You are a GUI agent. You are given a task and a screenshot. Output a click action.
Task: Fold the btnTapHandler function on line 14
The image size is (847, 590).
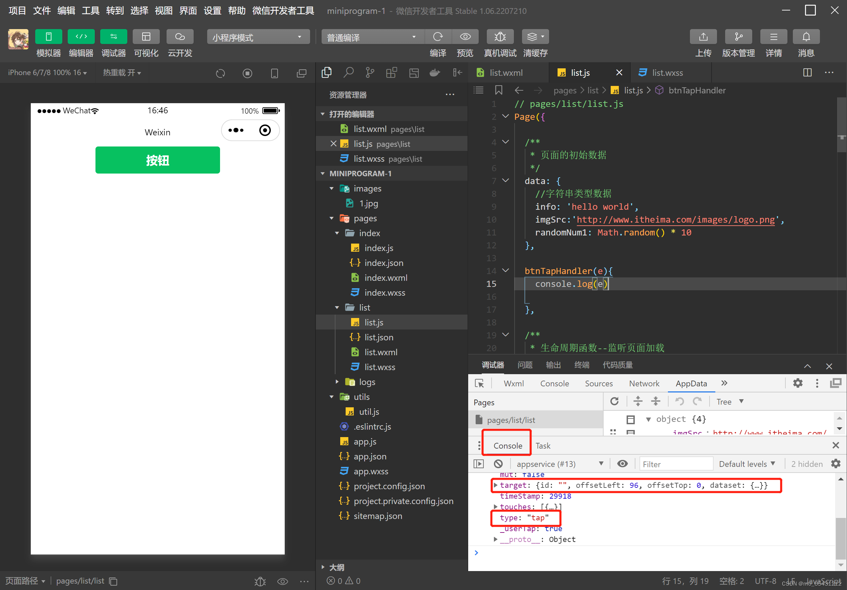point(506,270)
